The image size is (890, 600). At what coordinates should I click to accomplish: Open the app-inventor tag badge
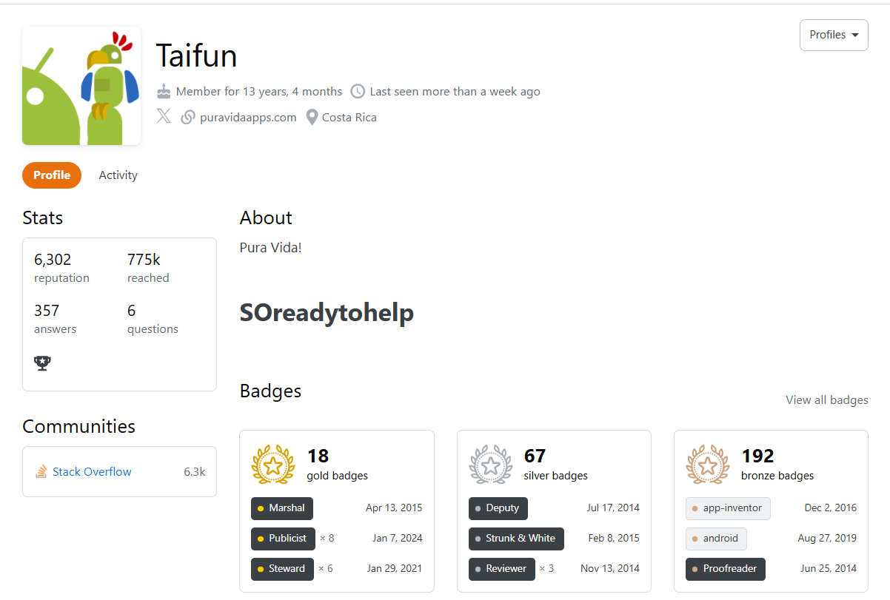pyautogui.click(x=728, y=508)
